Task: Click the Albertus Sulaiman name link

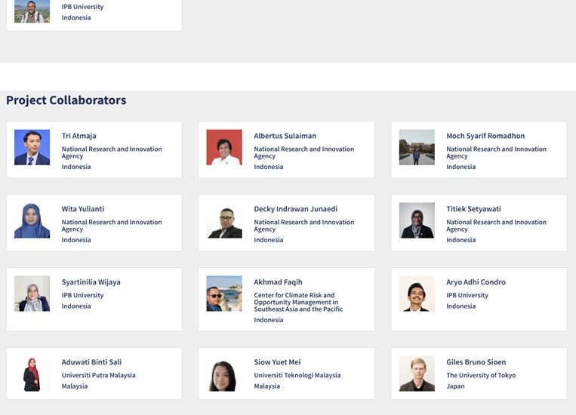Action: (x=285, y=136)
